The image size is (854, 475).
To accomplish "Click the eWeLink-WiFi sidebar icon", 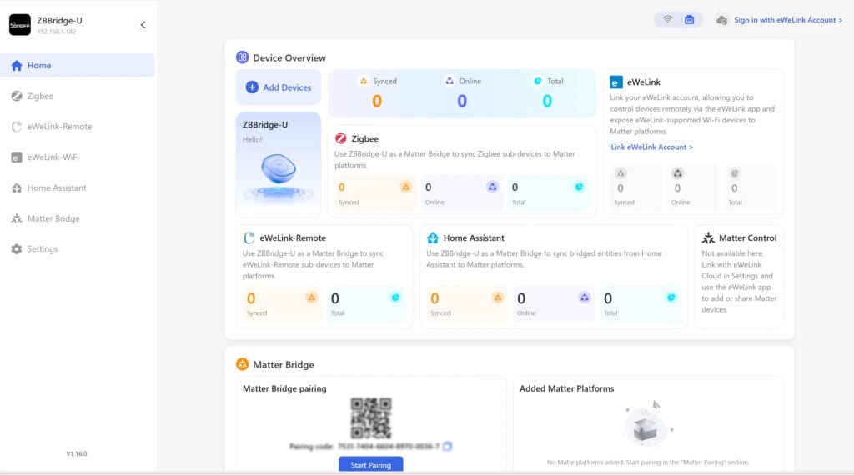I will (x=17, y=157).
